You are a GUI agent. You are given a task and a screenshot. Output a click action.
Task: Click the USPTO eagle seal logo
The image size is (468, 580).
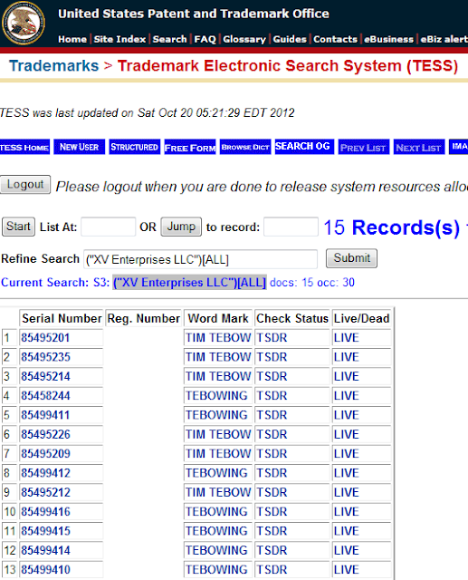point(24,23)
